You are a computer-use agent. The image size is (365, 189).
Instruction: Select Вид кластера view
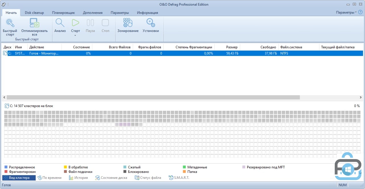19,178
